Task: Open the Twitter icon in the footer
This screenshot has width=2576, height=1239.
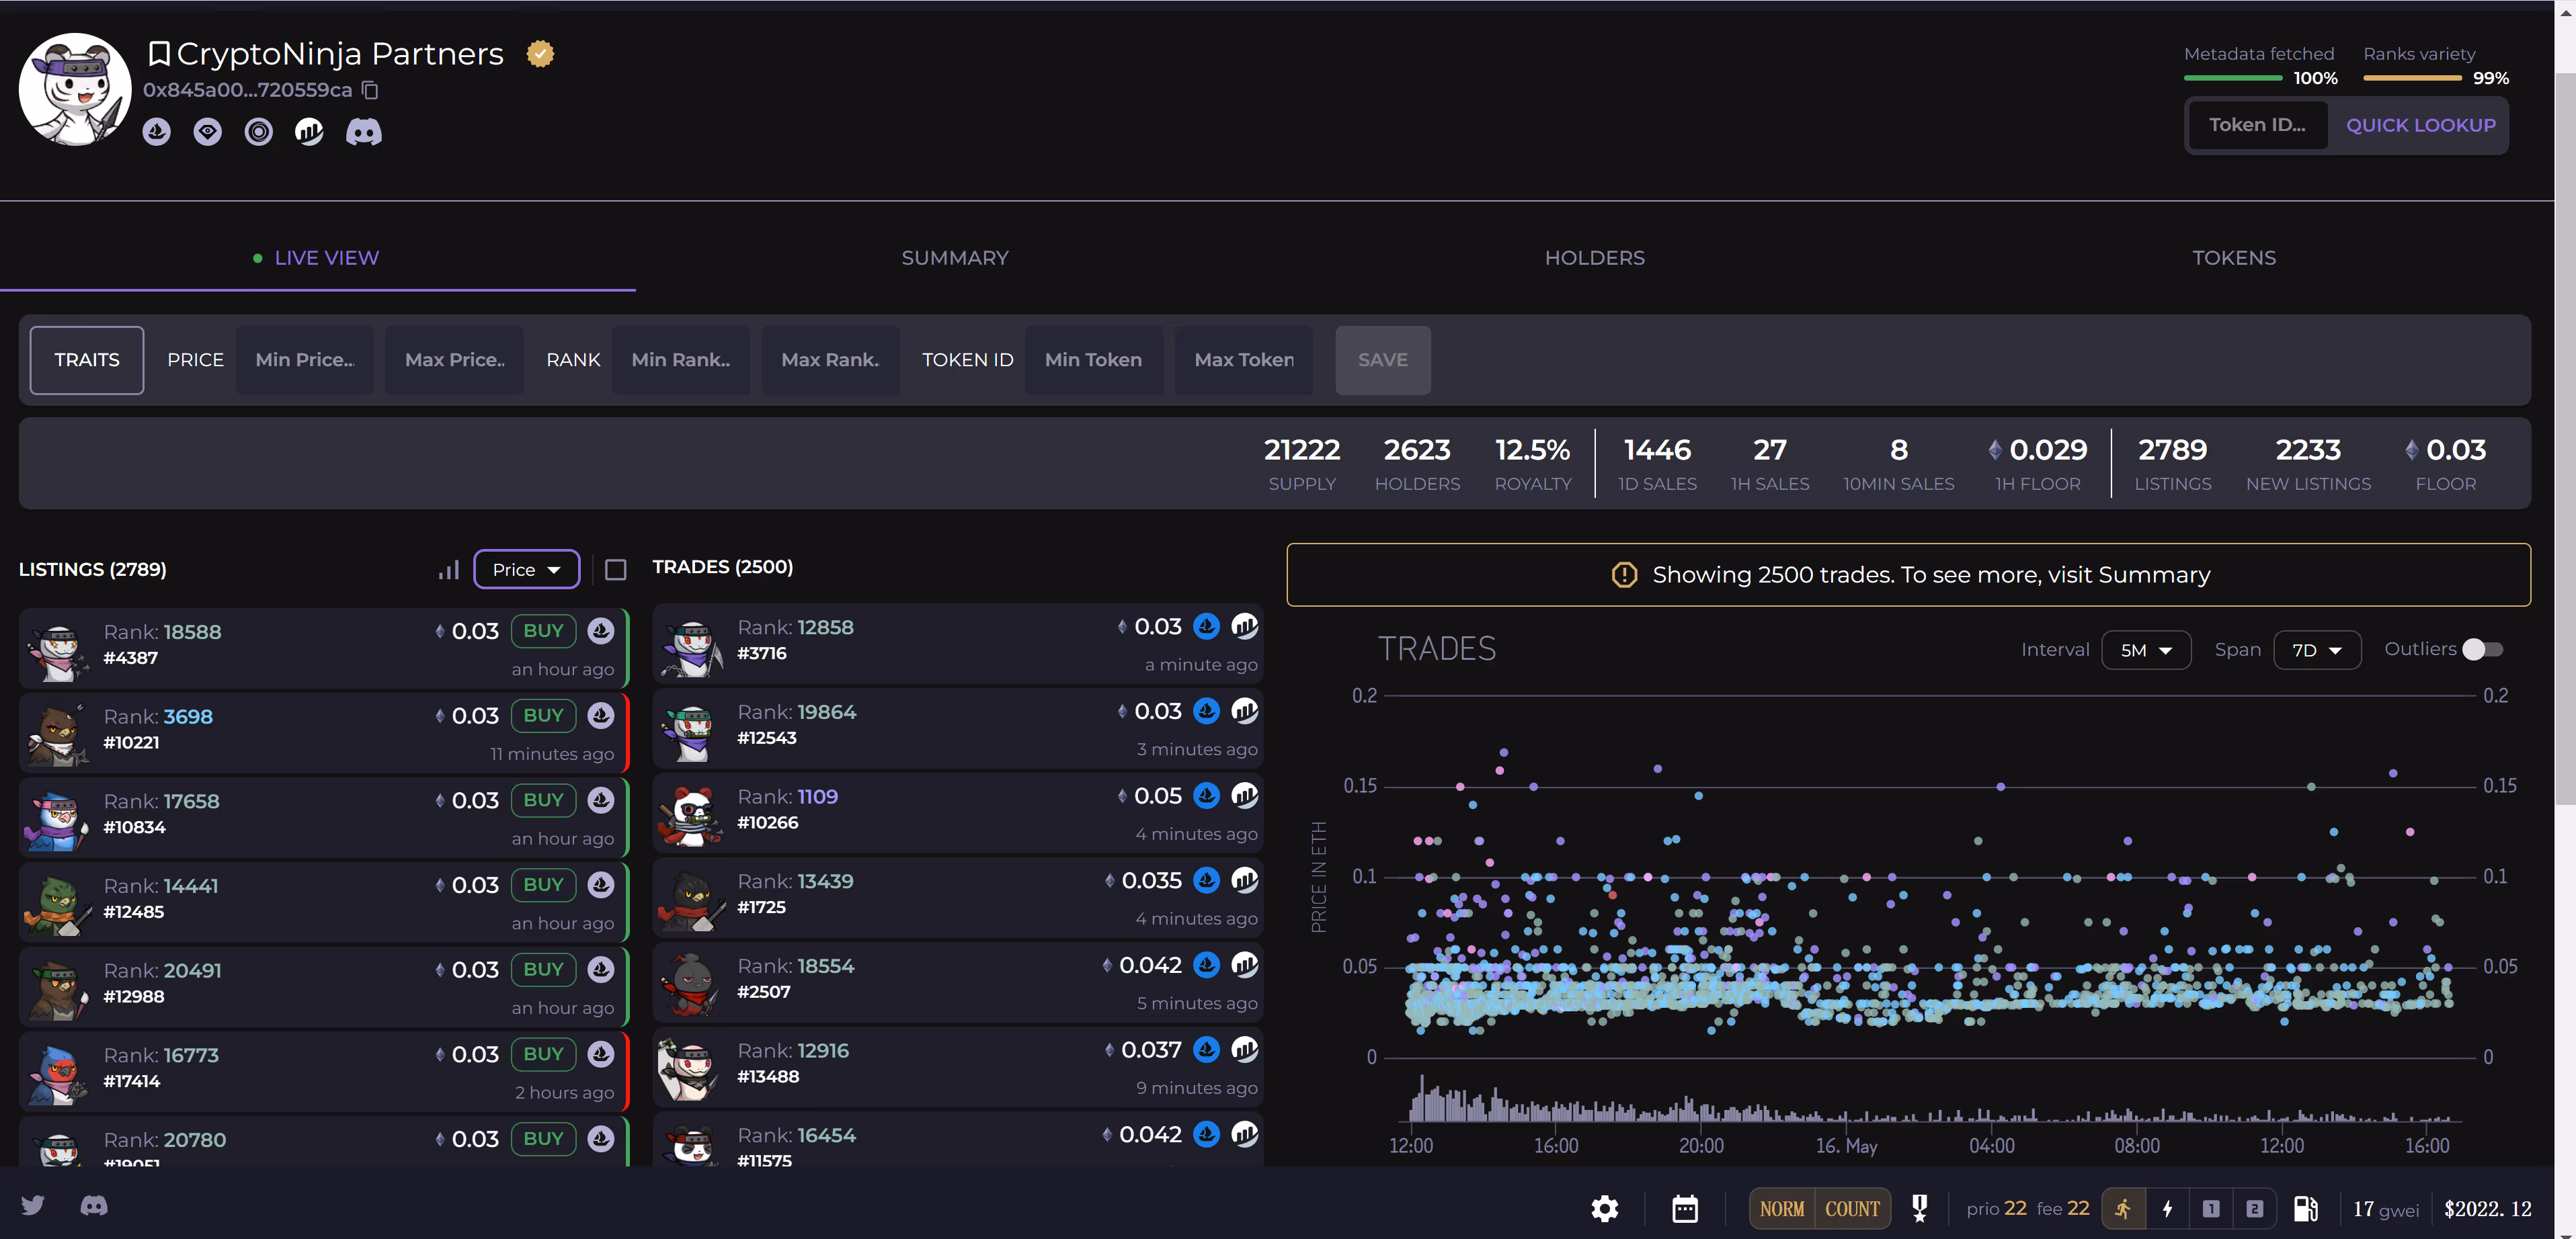Action: click(x=33, y=1205)
